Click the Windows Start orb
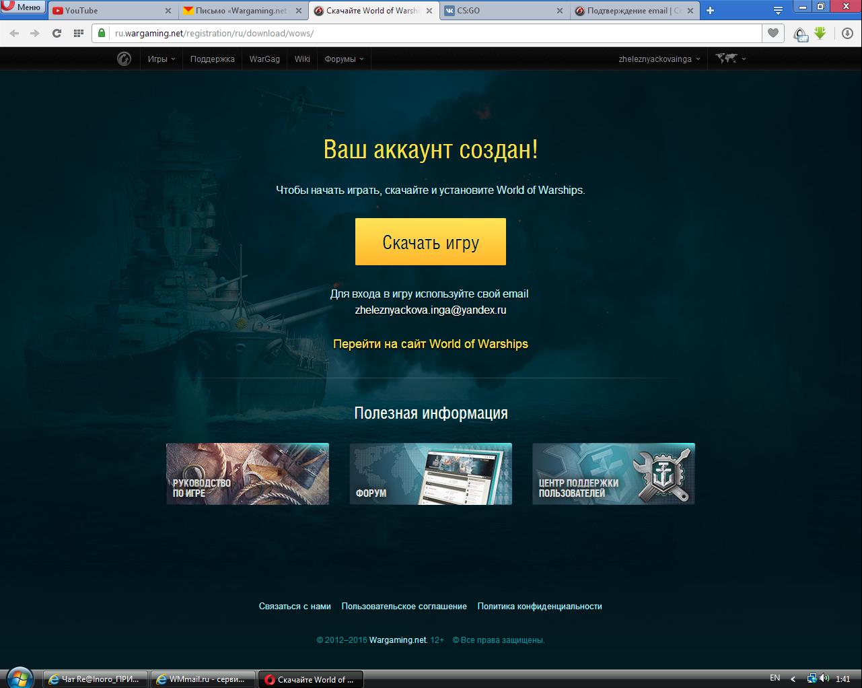The height and width of the screenshot is (688, 862). [x=21, y=678]
